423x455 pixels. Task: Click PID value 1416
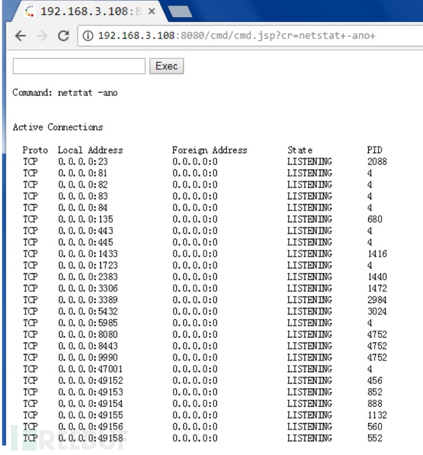377,254
